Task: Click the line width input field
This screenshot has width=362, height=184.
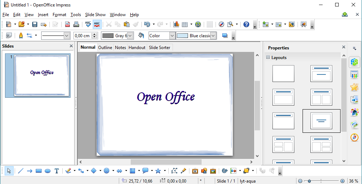Action: point(83,35)
